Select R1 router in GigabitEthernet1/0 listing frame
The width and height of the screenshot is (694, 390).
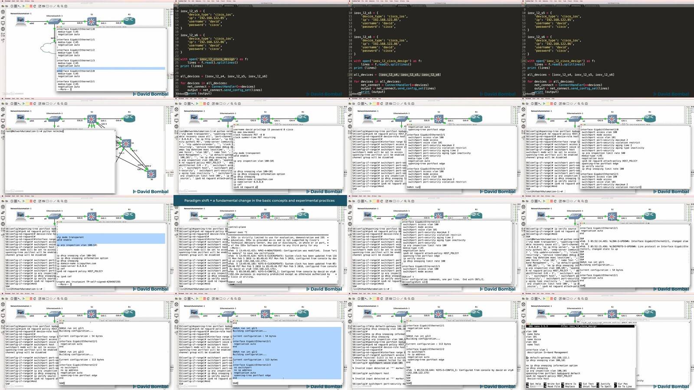129,21
